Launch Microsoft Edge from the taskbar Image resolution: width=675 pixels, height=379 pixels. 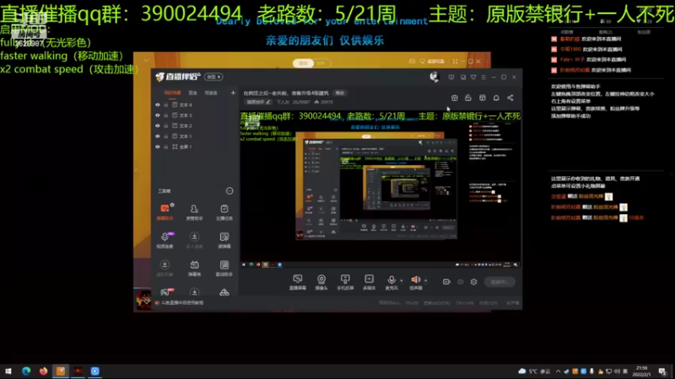point(26,371)
